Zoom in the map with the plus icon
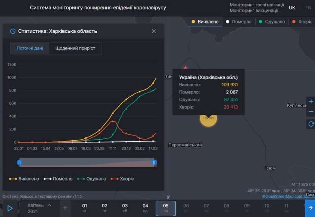315x217 pixels. 311,101
